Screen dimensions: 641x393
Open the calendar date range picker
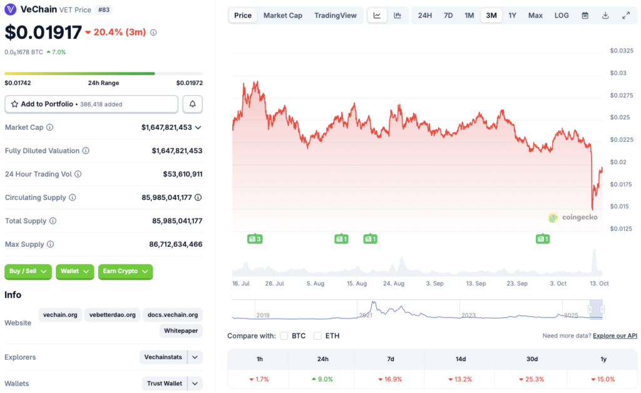click(585, 16)
